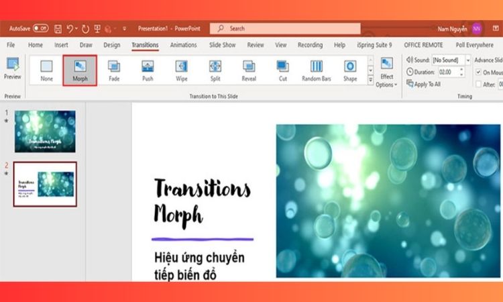Open the Slide Show tab
Screen dimensions: 503x302
click(x=222, y=45)
